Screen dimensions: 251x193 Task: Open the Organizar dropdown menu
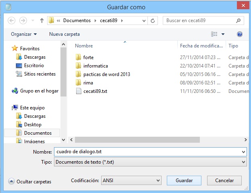click(x=24, y=34)
